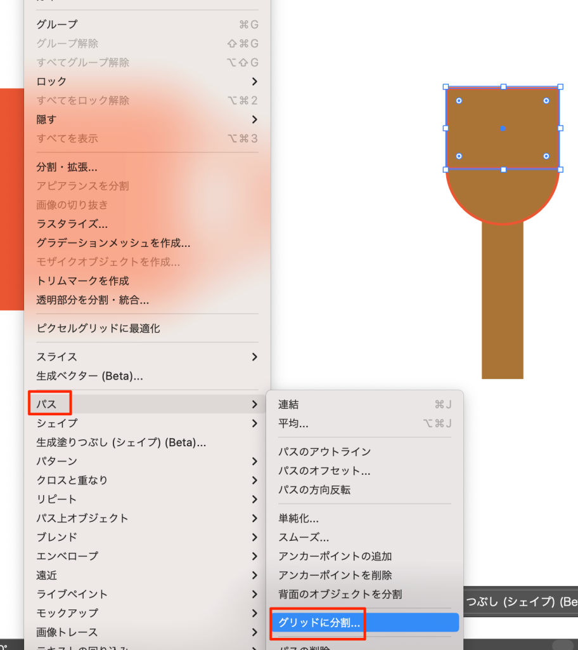The image size is (578, 650).
Task: Click 分割・拡張... in the menu
Action: click(67, 167)
